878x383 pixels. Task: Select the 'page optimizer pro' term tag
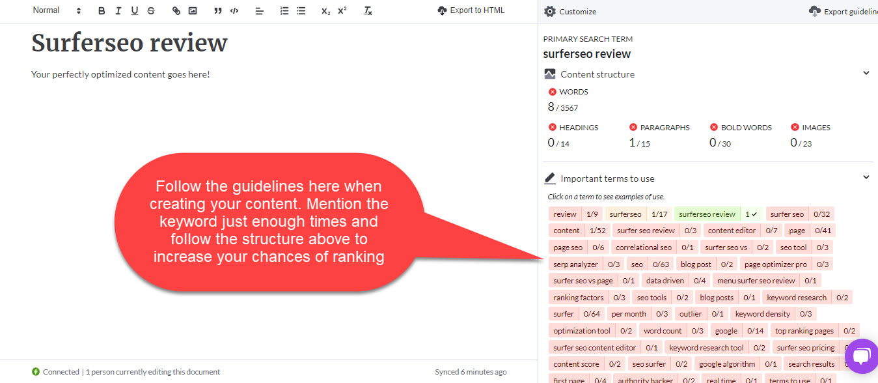tap(786, 264)
